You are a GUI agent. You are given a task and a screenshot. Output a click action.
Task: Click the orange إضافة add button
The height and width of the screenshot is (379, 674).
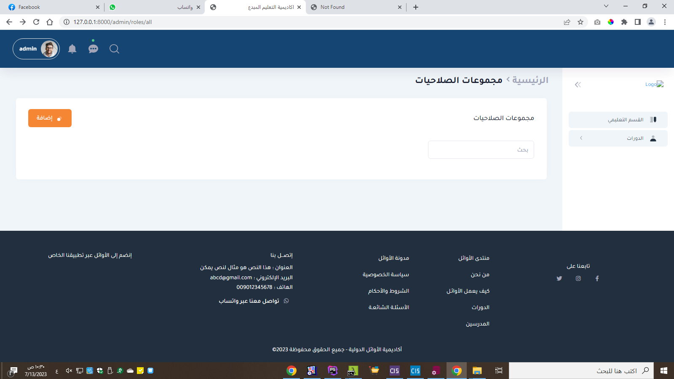[x=50, y=118]
